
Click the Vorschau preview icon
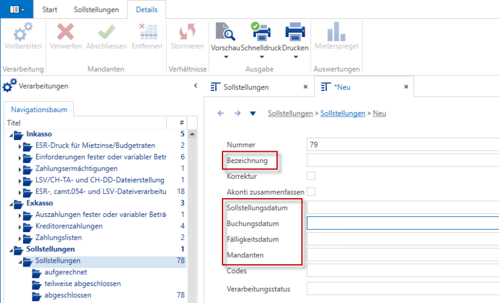[225, 31]
